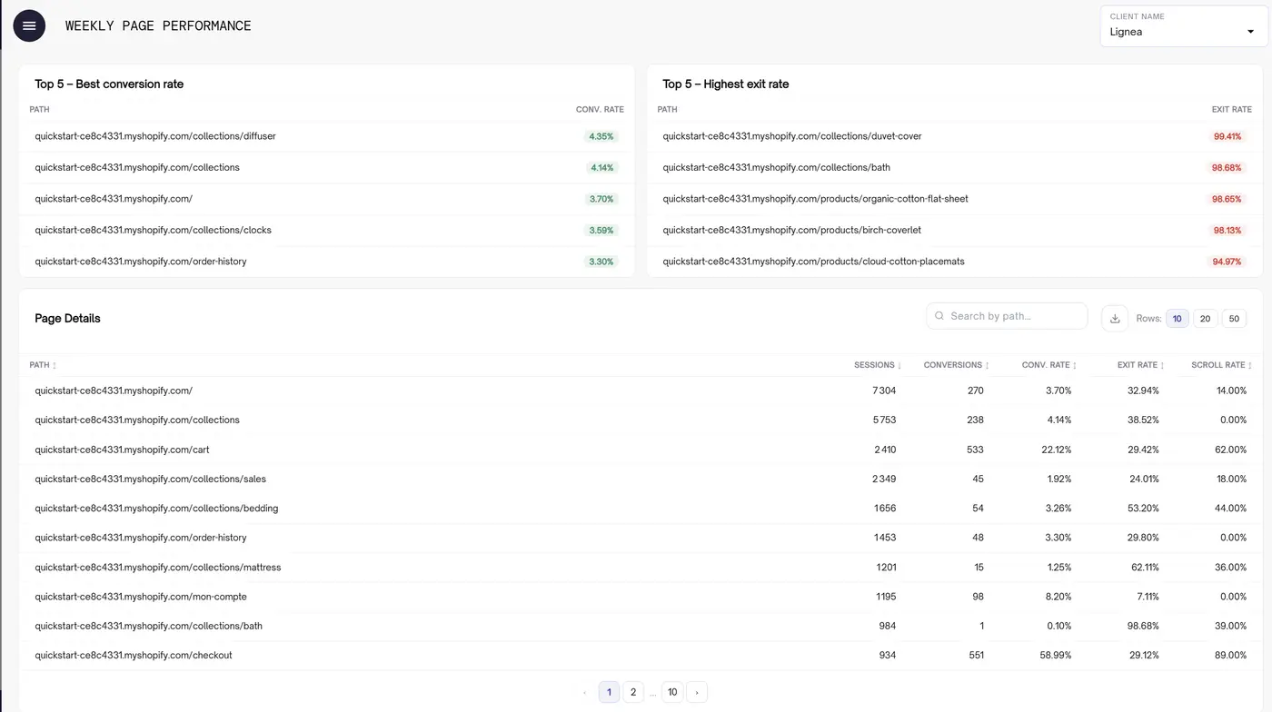Go to page 10

click(672, 692)
